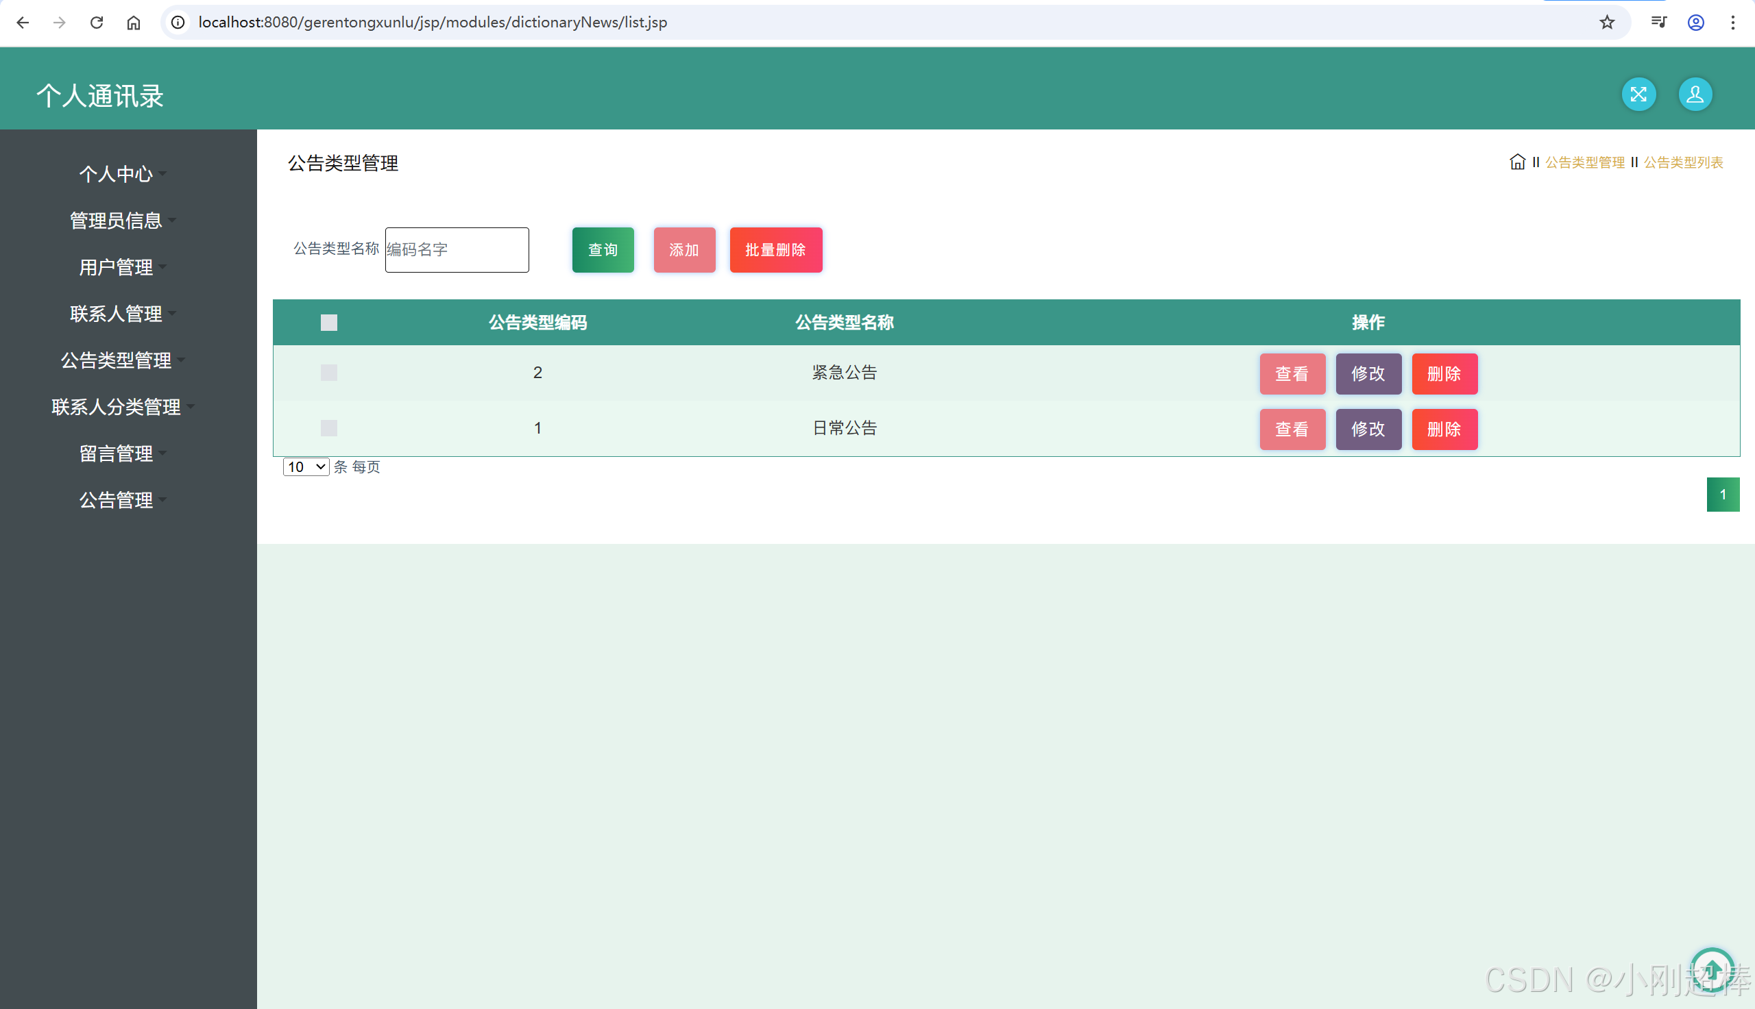Open 留言管理 menu item

tap(117, 453)
